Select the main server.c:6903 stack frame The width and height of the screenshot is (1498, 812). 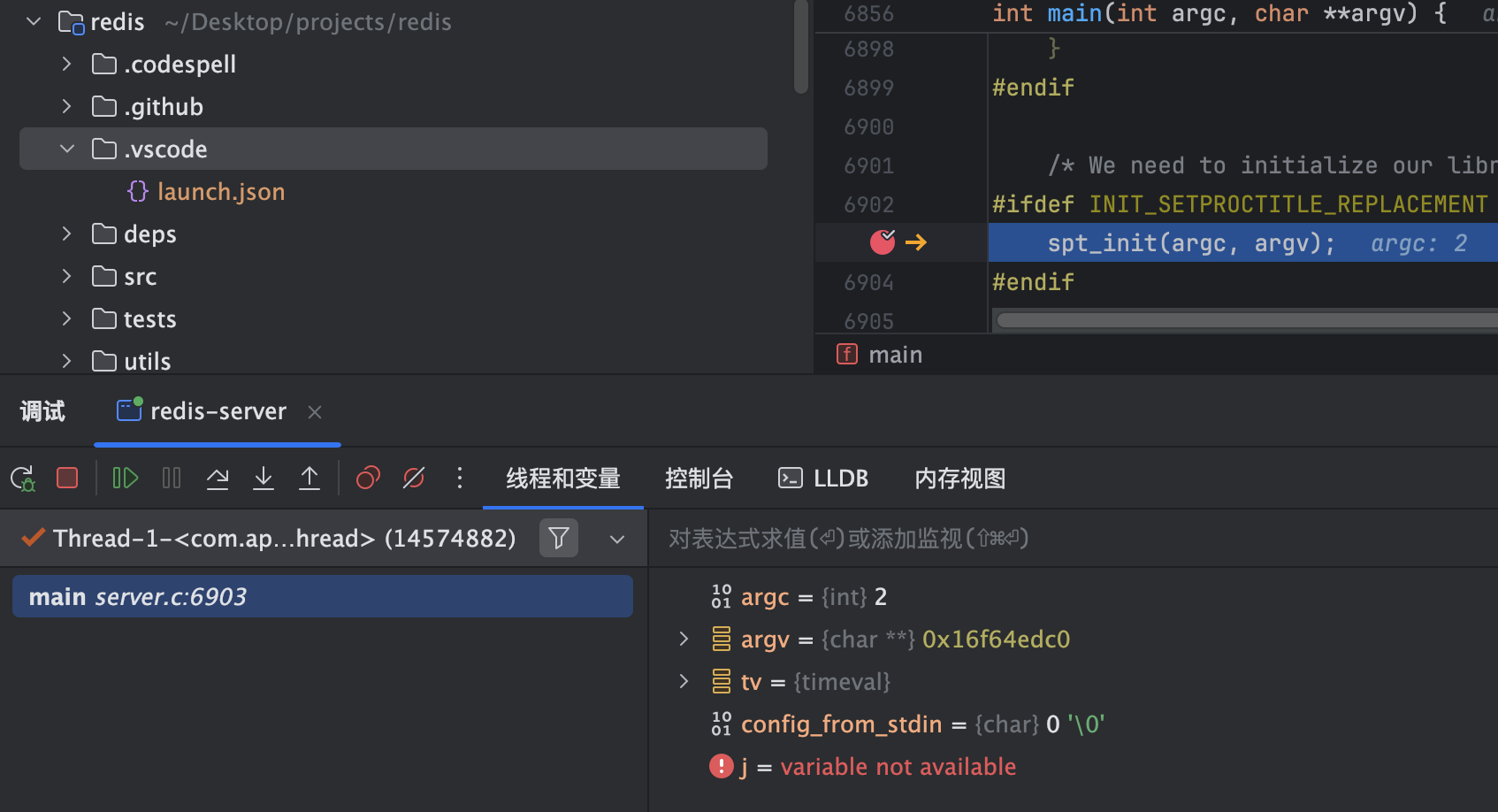pos(322,595)
